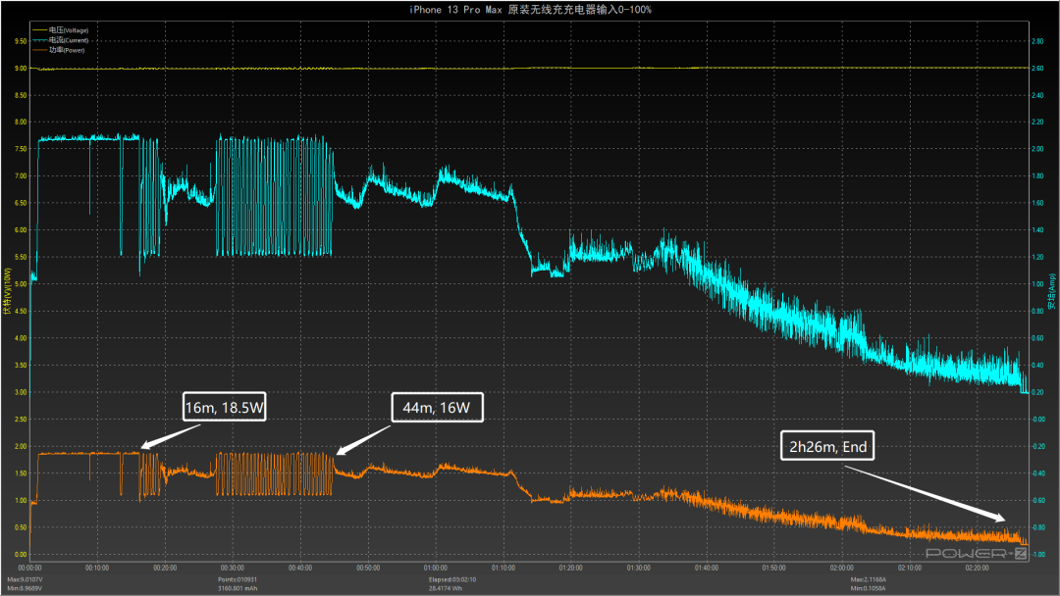
Task: Click the 01:20:00 time axis label
Action: [x=570, y=569]
